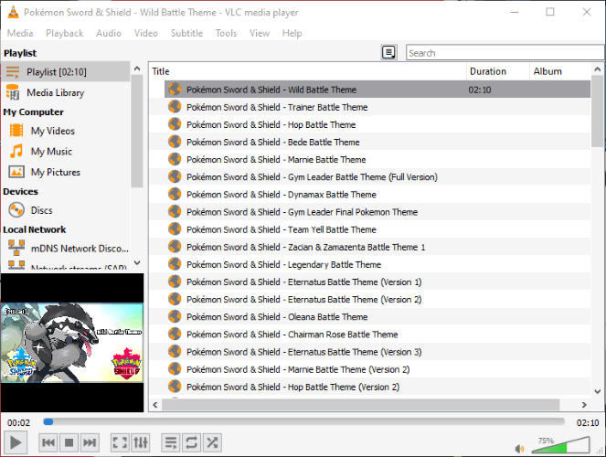This screenshot has width=606, height=457.
Task: Click icon beside Marnie Battle Theme (Version 2)
Action: [x=175, y=369]
